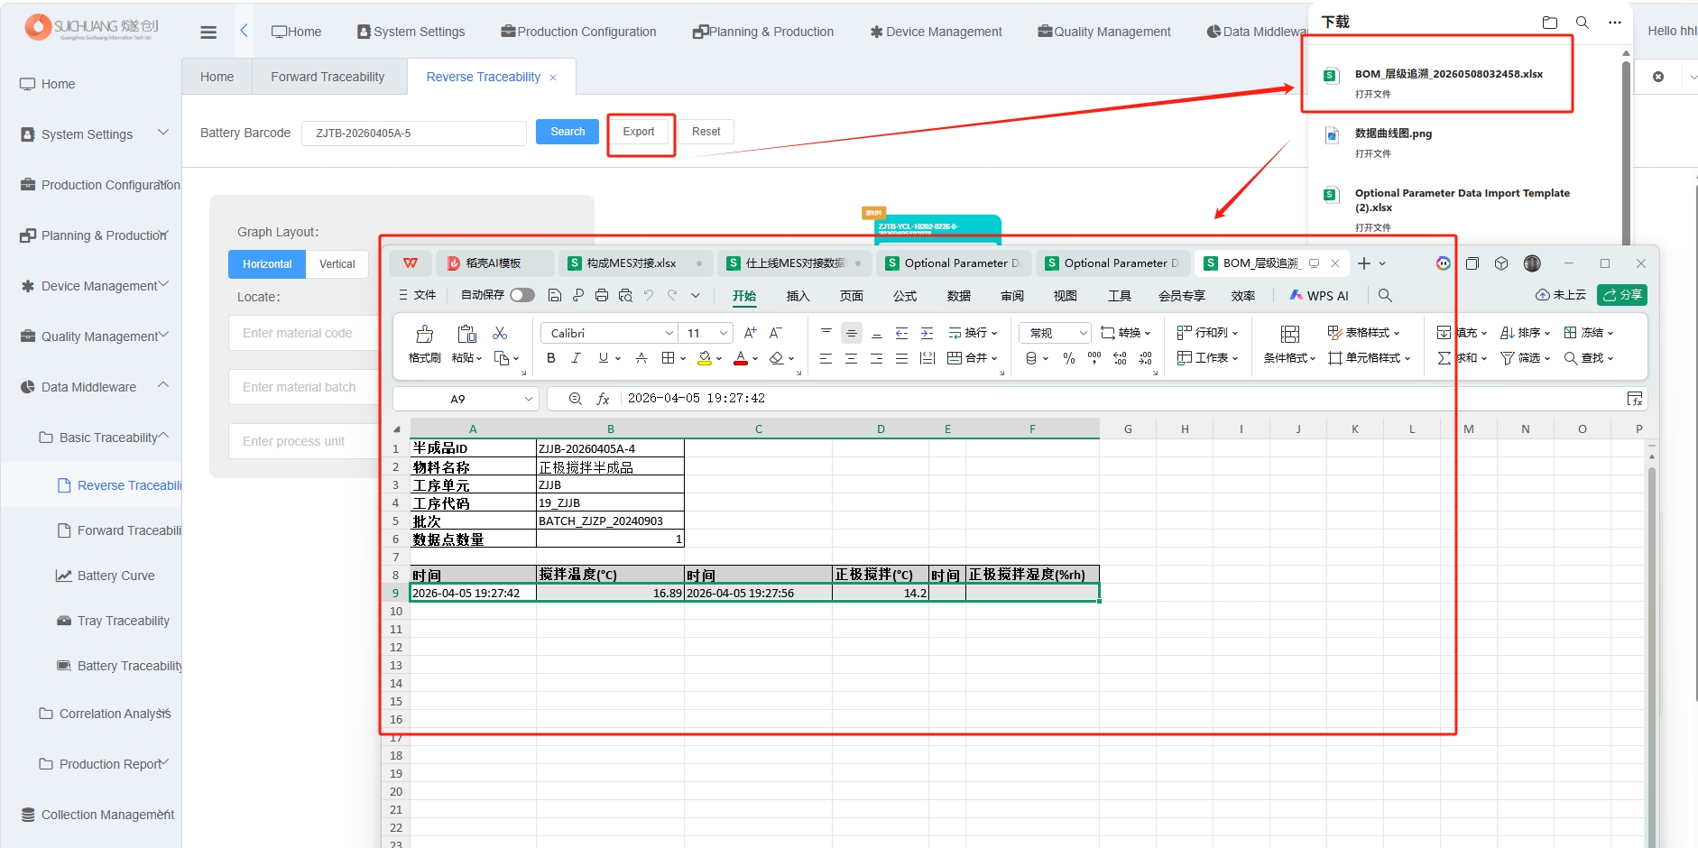
Task: Open the font size 11 dropdown
Action: click(723, 333)
